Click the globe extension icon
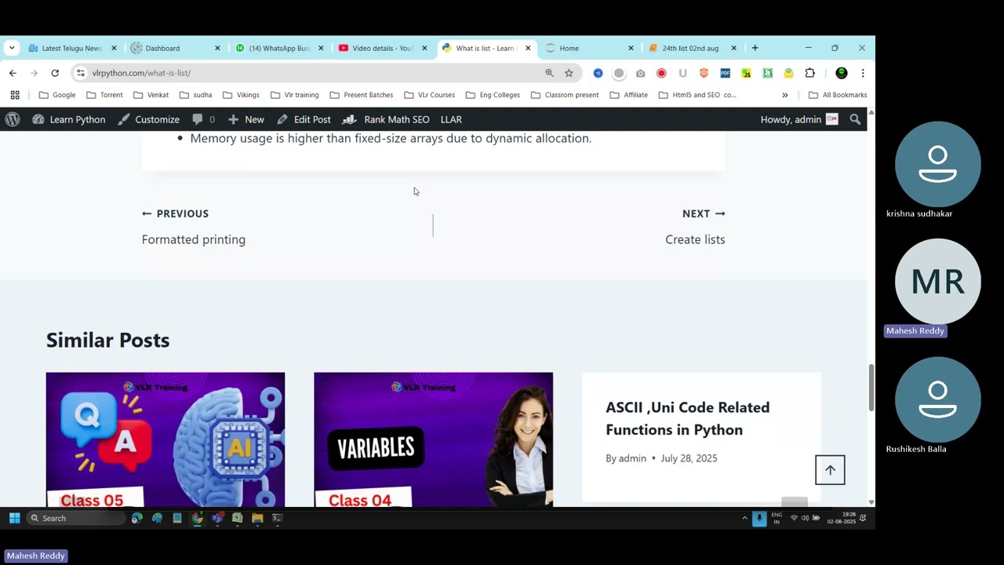The image size is (1004, 565). click(619, 73)
